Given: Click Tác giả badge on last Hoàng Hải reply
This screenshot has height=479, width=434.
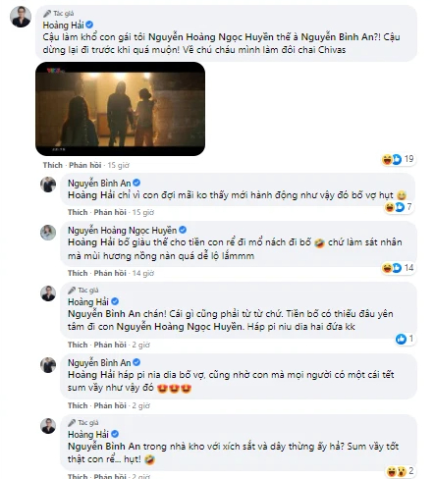Looking at the screenshot, I should point(83,423).
